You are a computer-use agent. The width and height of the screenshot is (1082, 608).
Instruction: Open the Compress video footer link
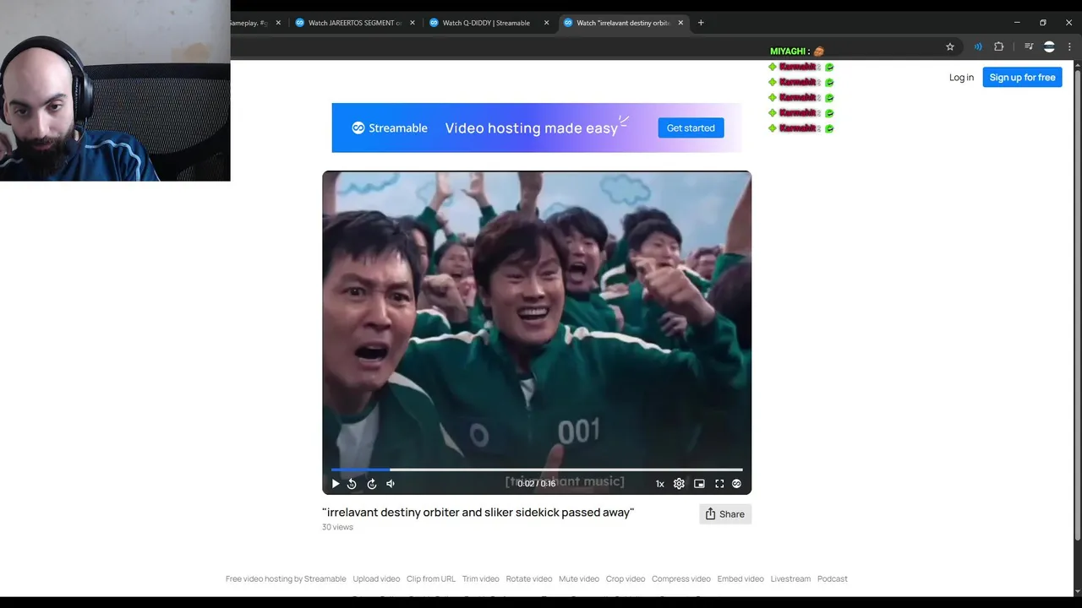click(681, 579)
